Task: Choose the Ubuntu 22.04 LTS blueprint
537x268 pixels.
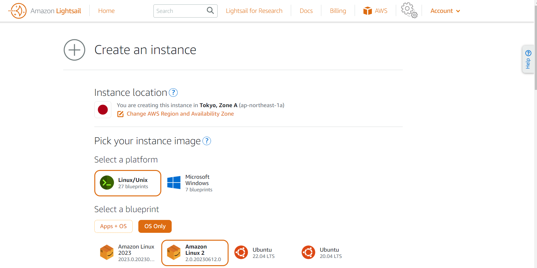Action: pyautogui.click(x=255, y=253)
